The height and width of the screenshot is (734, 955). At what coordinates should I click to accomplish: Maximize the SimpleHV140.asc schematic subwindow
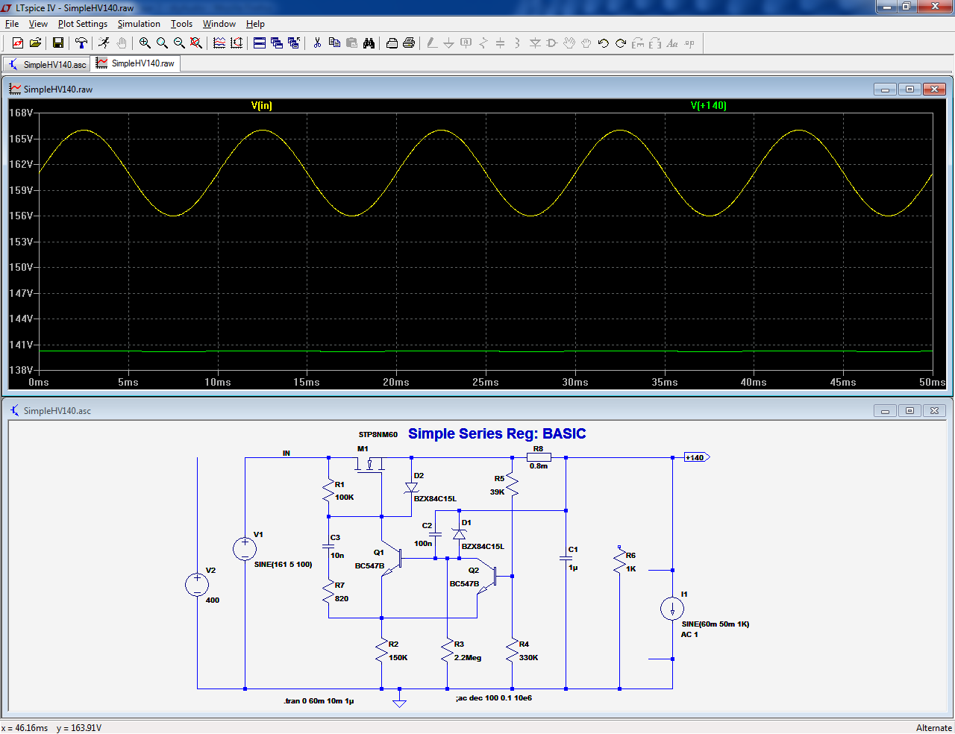pos(909,411)
